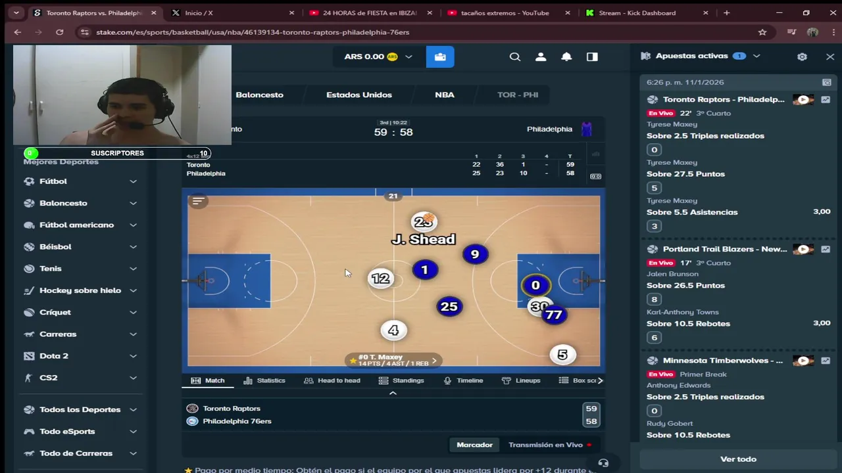Screen dimensions: 842x473
Task: Click the Fútbol sport icon in sidebar
Action: [29, 181]
